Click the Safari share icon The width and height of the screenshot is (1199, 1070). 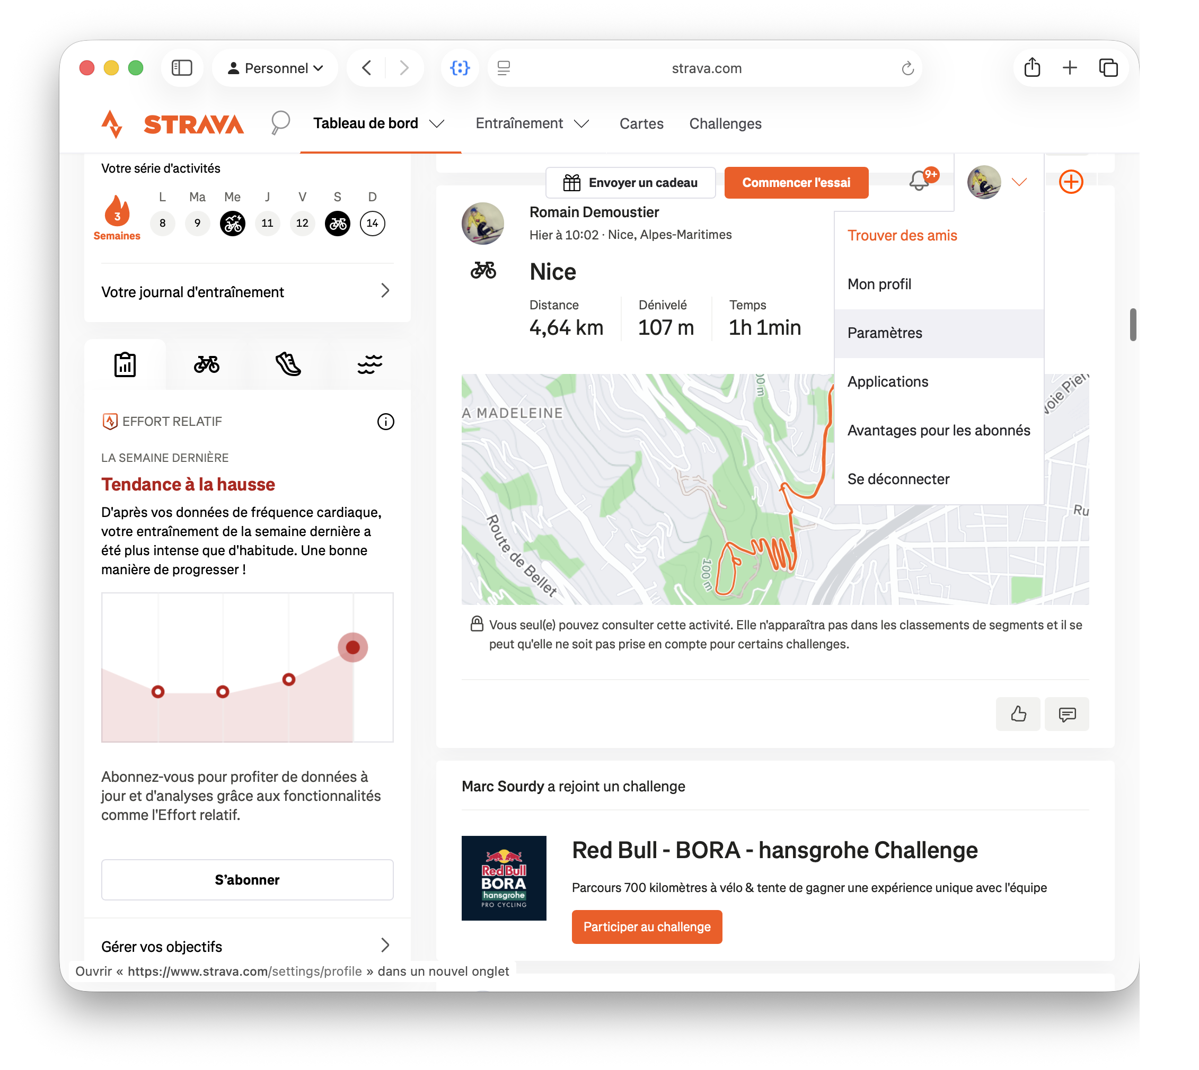(1032, 68)
